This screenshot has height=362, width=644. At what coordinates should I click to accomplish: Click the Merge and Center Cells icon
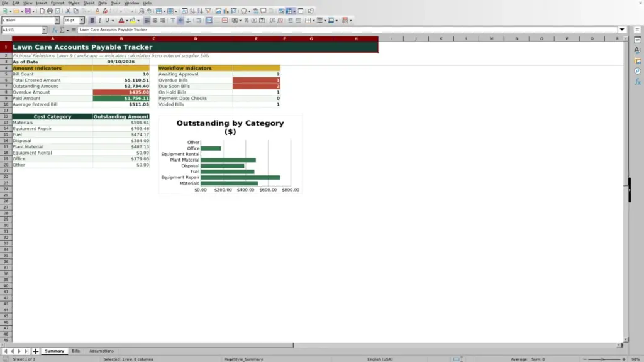(209, 20)
